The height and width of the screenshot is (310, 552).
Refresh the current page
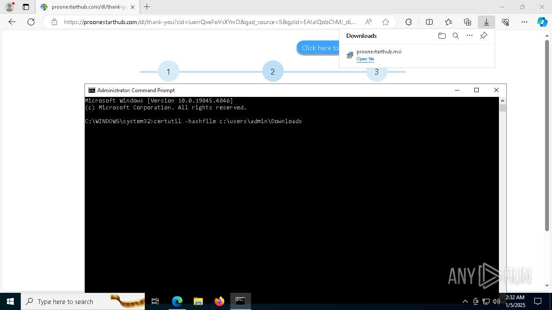31,22
